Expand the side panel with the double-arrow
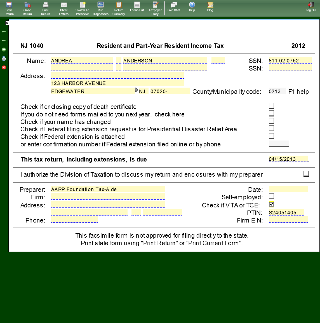This screenshot has width=320, height=323. 7,23
